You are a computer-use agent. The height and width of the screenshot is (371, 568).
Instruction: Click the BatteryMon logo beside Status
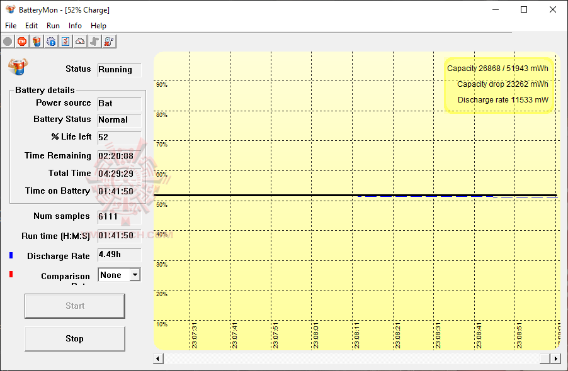coord(18,67)
